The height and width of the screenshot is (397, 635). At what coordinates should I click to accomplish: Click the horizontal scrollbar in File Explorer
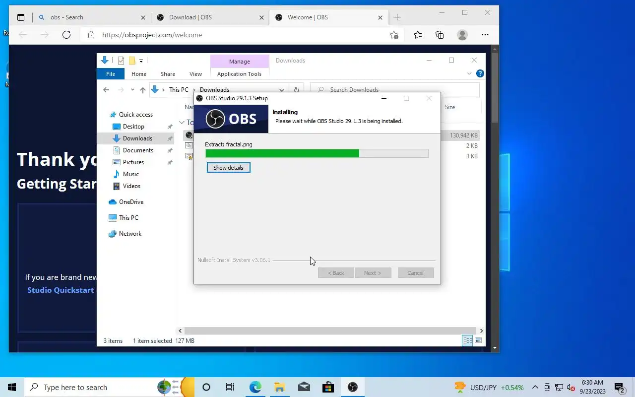click(x=330, y=331)
